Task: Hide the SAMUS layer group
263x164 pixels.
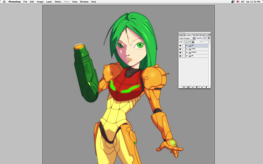Action: 180,52
